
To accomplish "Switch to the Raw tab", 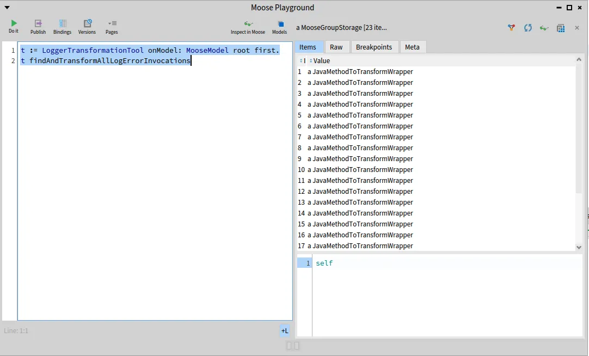I will 336,47.
